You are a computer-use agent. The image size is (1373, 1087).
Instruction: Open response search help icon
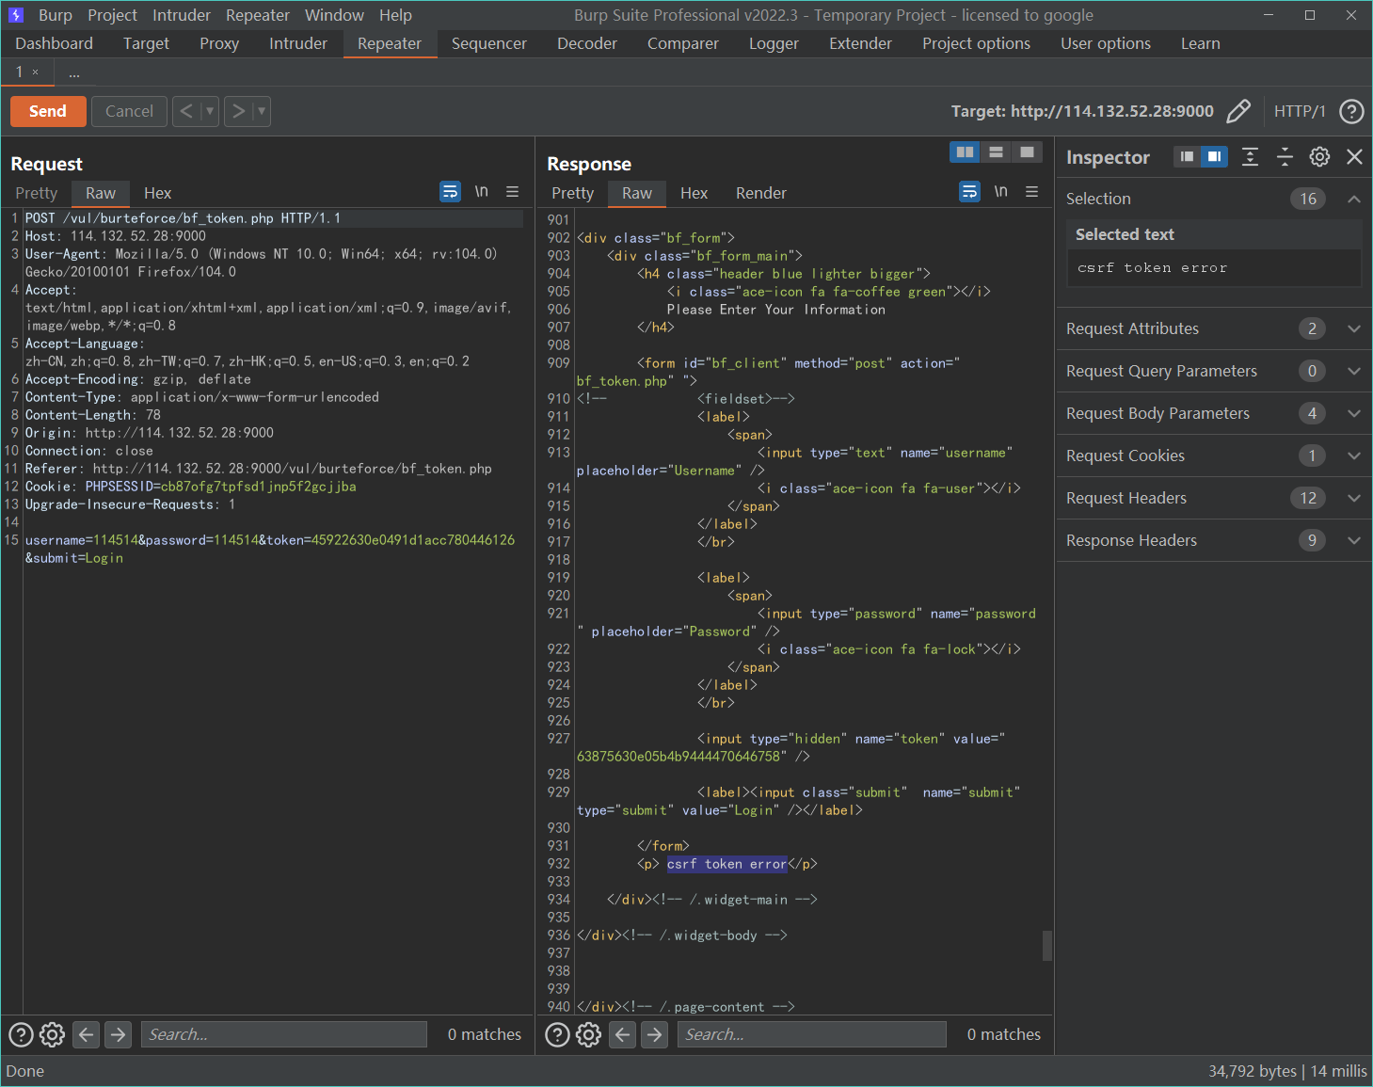(x=557, y=1035)
